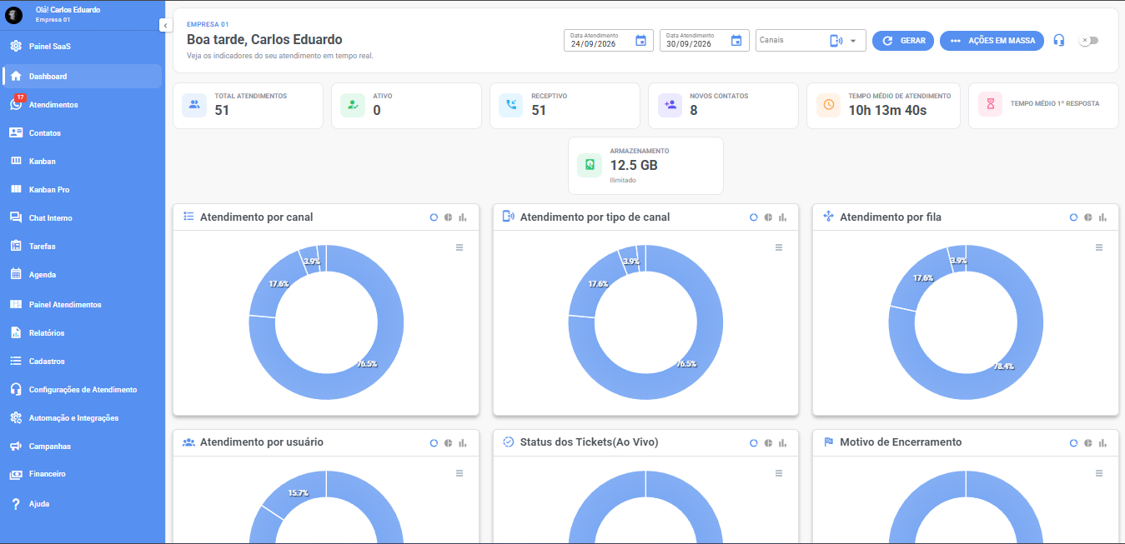Switch Atendimento por fila to donut chart
1125x544 pixels.
[1074, 217]
